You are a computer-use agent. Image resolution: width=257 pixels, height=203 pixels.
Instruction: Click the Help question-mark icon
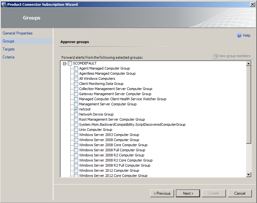[239, 35]
